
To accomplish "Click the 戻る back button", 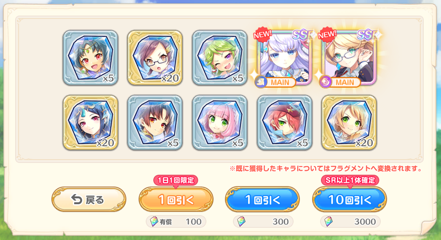I will point(89,200).
